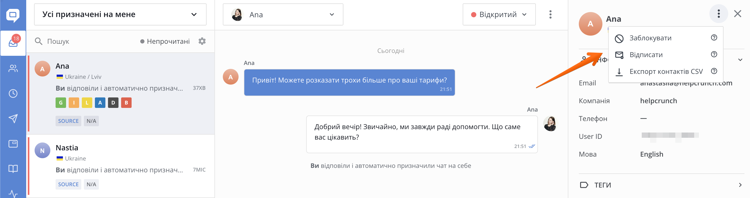Viewport: 750px width, 198px height.
Task: Open the campaigns paper plane icon
Action: (13, 118)
